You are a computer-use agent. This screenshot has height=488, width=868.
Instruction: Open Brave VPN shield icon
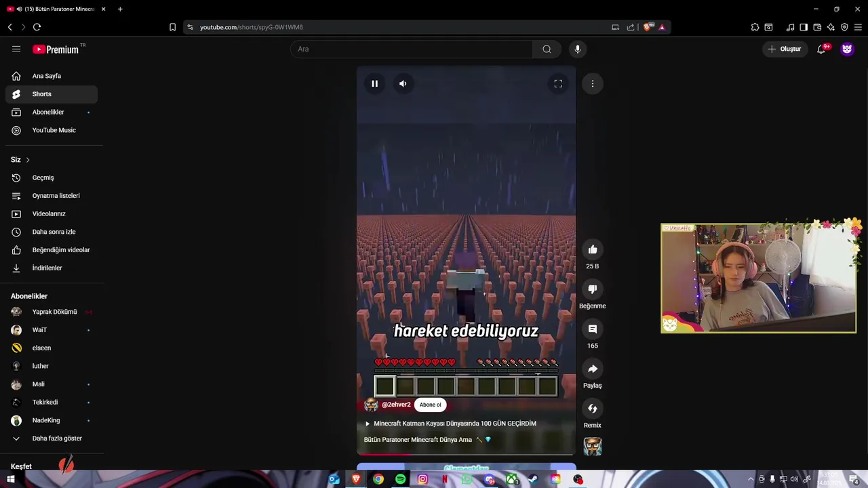[844, 27]
